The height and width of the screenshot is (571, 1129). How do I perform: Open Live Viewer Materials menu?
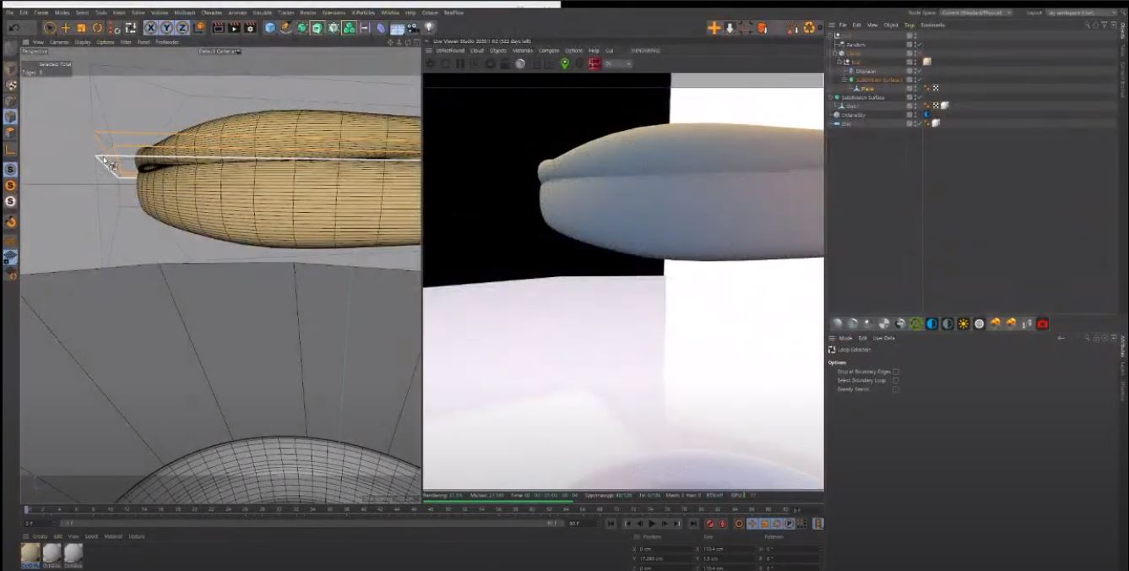point(523,51)
